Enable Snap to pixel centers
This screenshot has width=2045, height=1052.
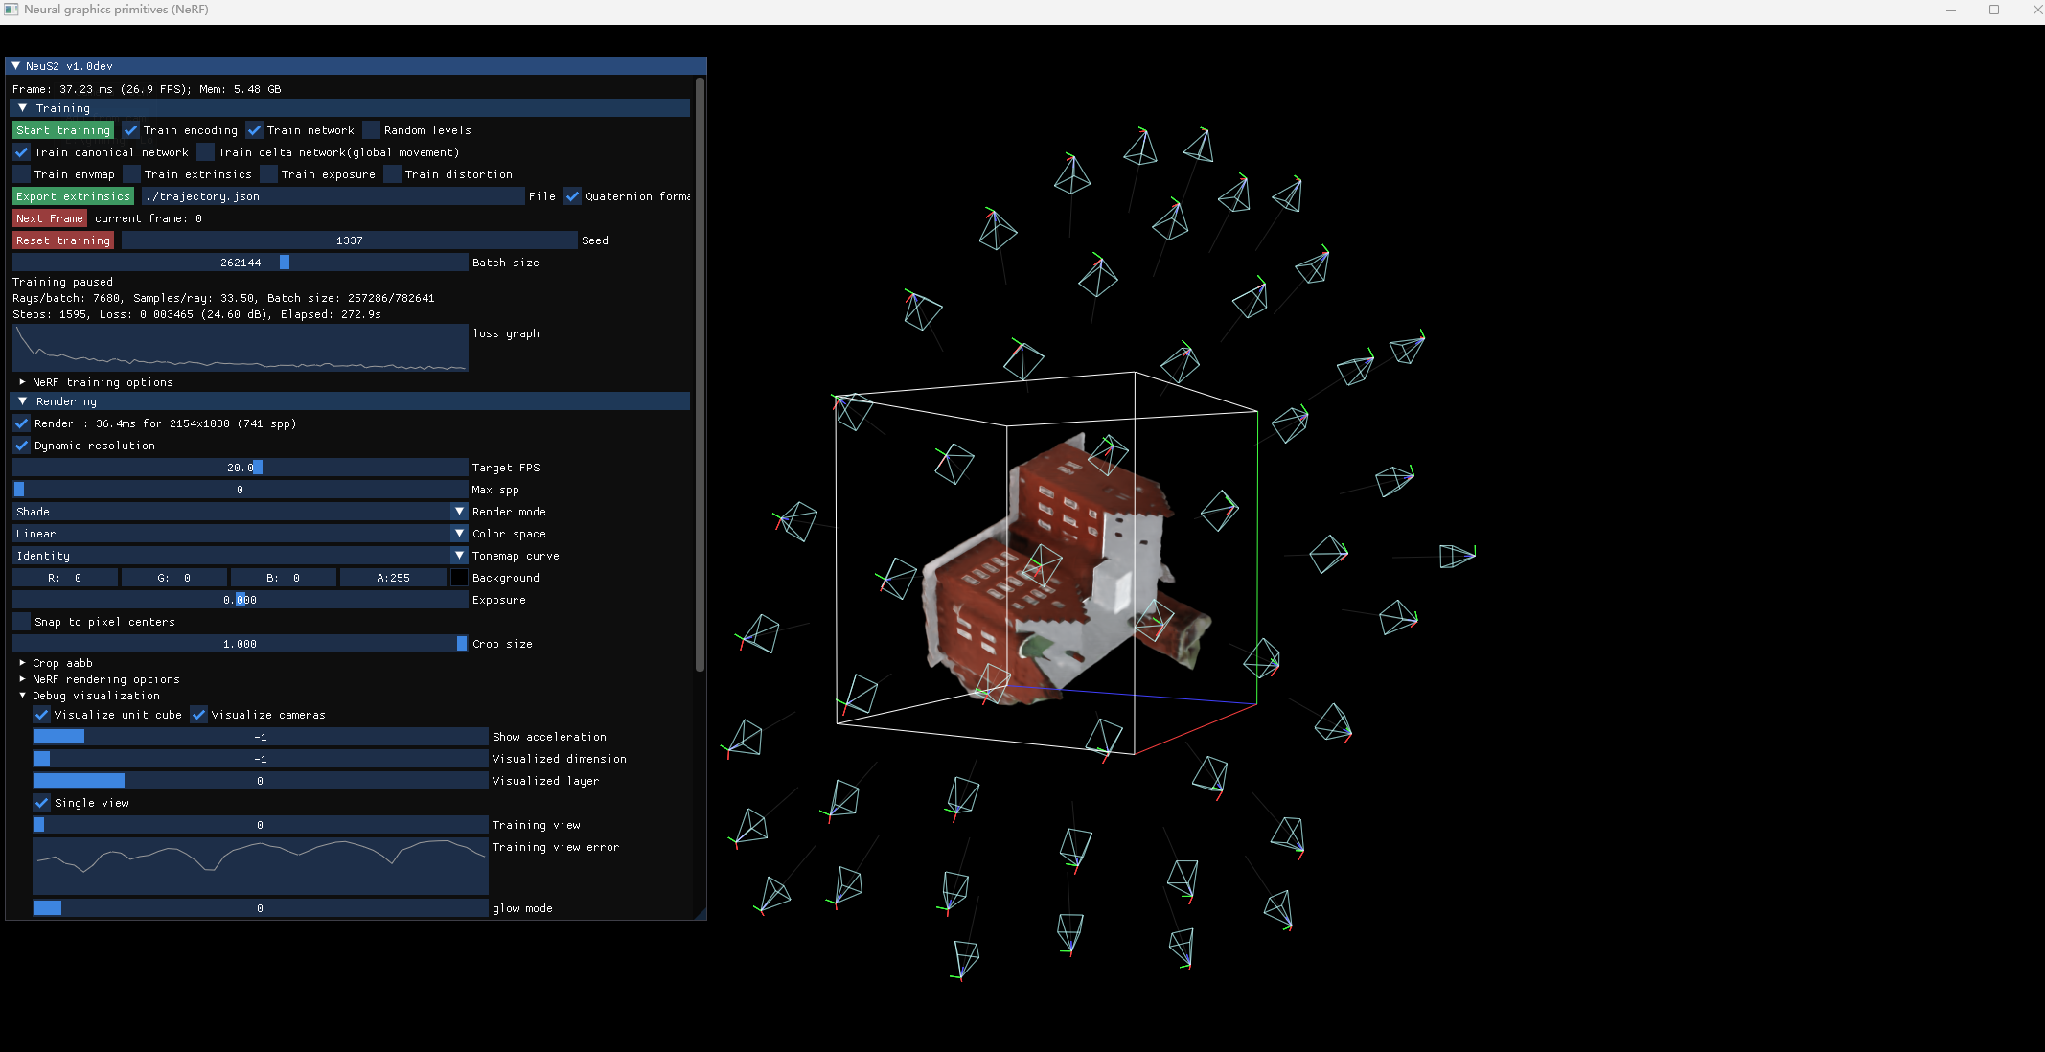pyautogui.click(x=21, y=621)
